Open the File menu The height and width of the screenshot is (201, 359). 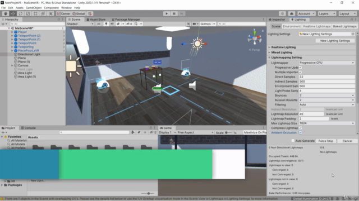pyautogui.click(x=3, y=8)
